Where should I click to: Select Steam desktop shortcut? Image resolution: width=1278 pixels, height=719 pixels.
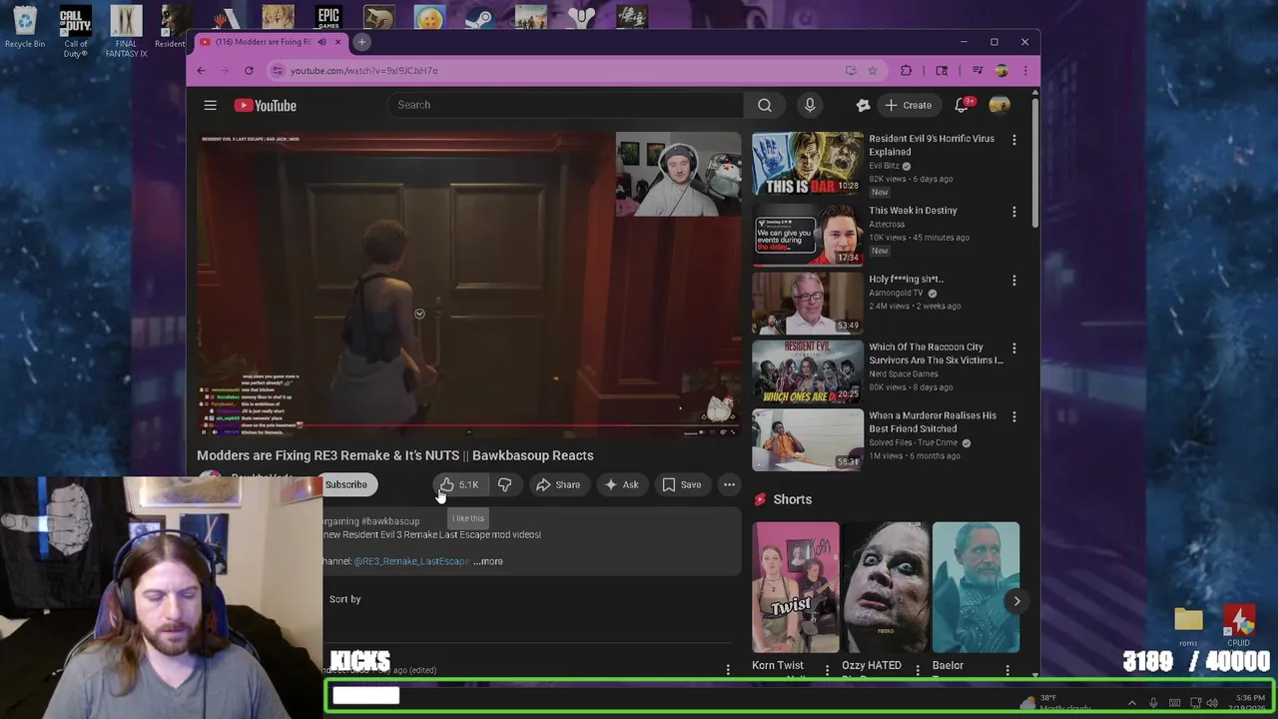click(479, 17)
